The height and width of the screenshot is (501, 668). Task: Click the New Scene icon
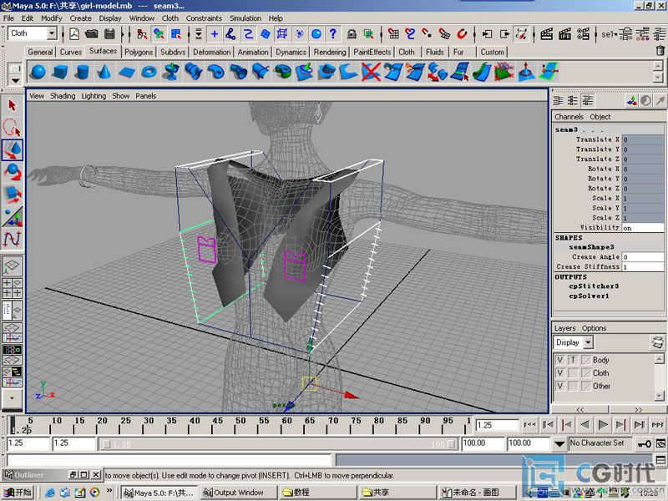coord(74,33)
